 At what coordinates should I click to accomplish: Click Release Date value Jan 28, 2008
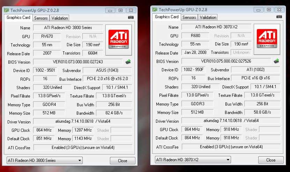coord(195,52)
